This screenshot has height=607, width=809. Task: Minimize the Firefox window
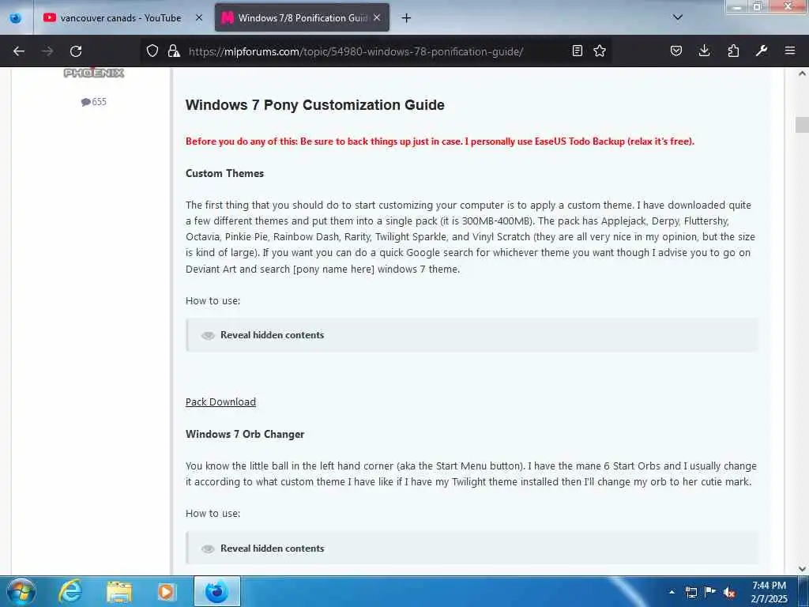click(x=737, y=6)
